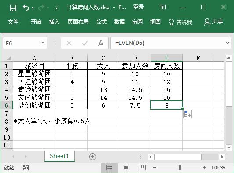Expand the formula bar chevron
234x173 pixels.
point(228,43)
